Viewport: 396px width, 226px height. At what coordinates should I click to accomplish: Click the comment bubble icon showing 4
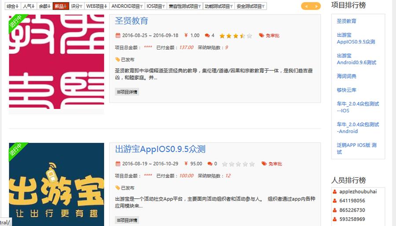207,36
